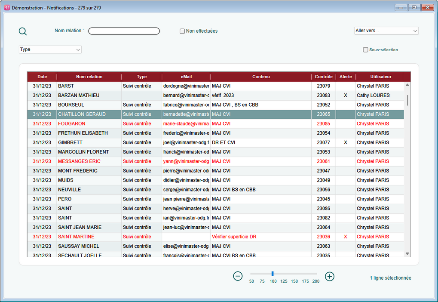Image resolution: width=438 pixels, height=302 pixels.
Task: Sort by the Date column header
Action: pyautogui.click(x=42, y=77)
